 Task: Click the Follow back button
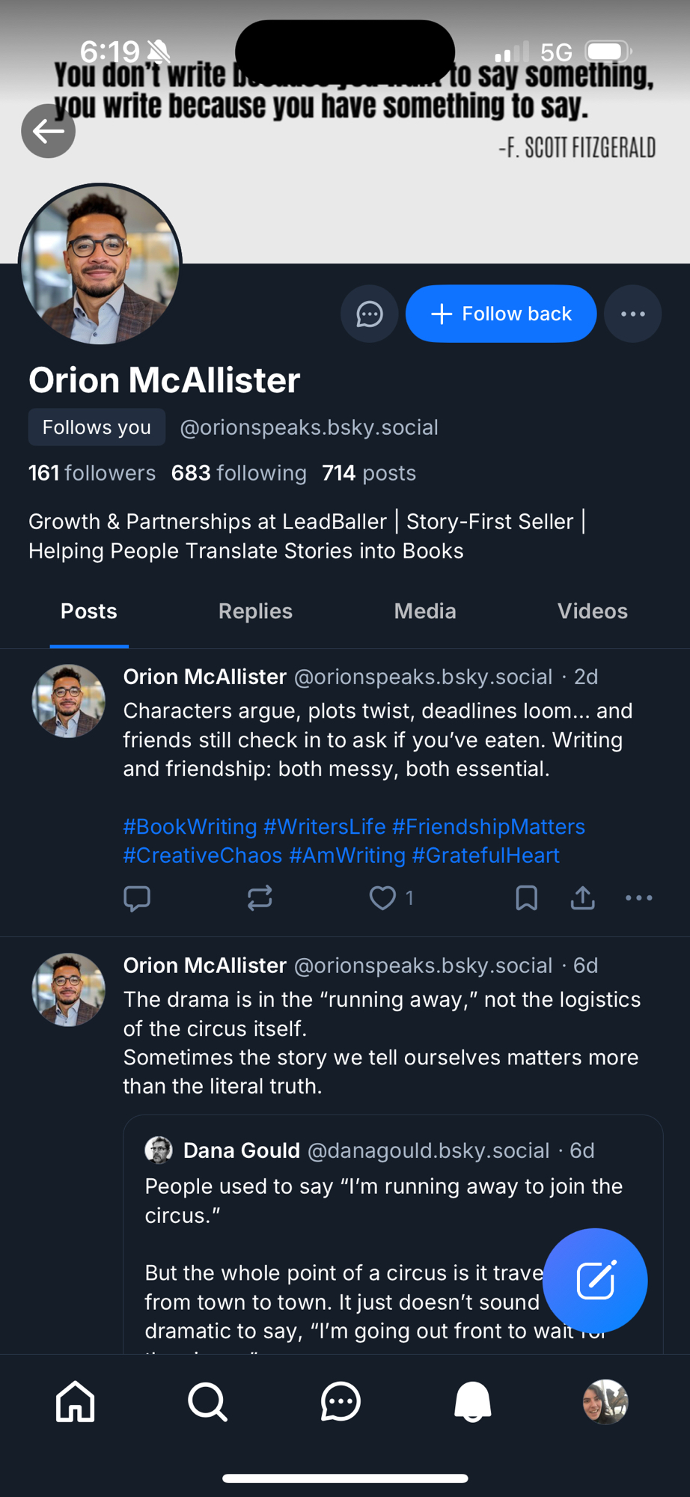[501, 314]
